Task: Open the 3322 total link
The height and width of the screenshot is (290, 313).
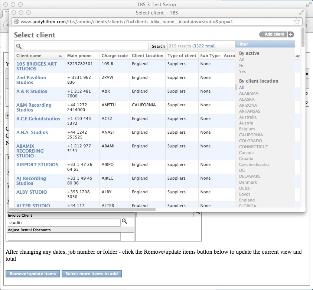Action: click(x=204, y=46)
